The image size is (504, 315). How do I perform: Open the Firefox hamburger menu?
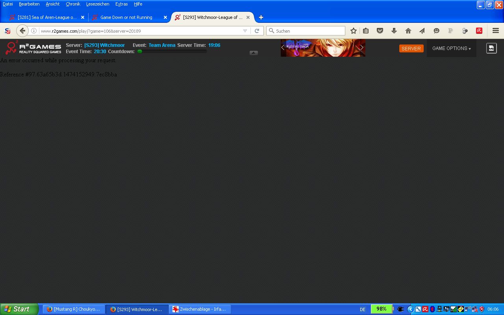pos(495,31)
